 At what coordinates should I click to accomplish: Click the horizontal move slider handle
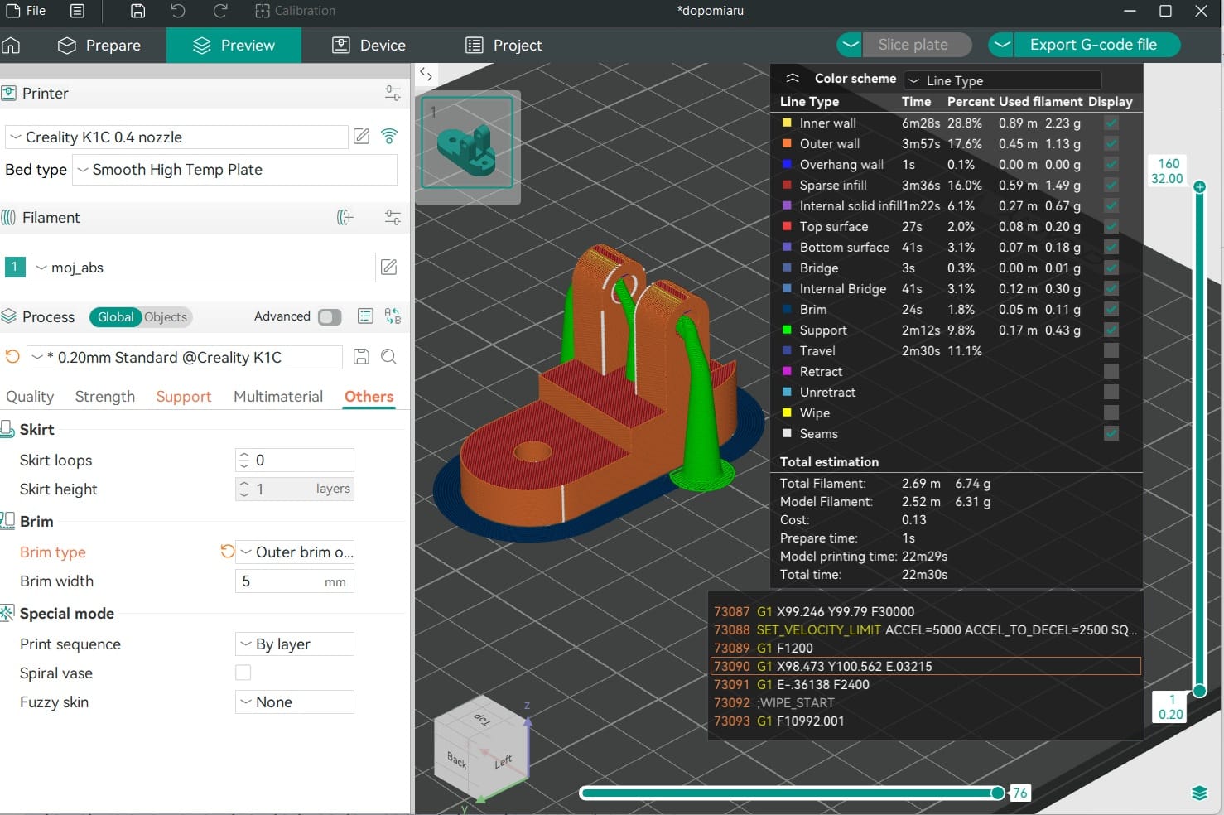(998, 793)
